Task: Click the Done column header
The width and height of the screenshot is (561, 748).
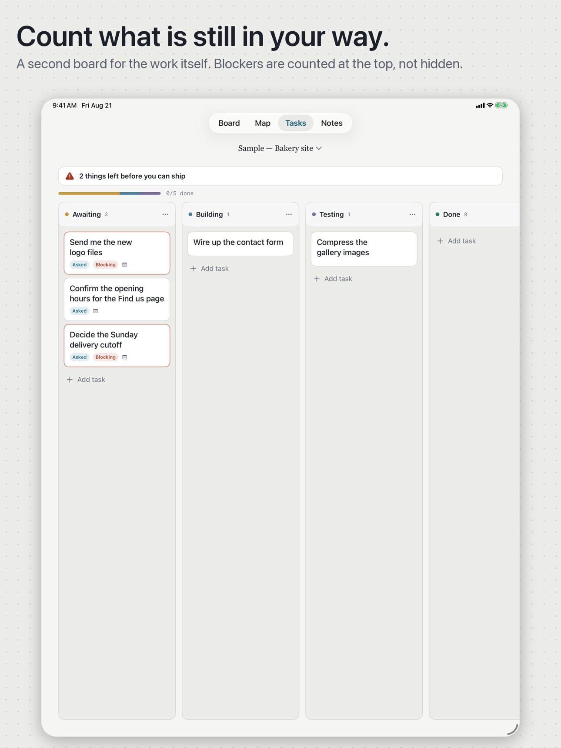Action: [x=474, y=214]
